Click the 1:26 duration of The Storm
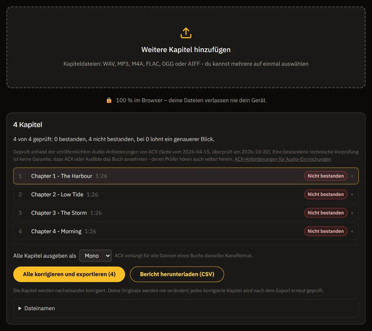The image size is (372, 331). pyautogui.click(x=96, y=213)
